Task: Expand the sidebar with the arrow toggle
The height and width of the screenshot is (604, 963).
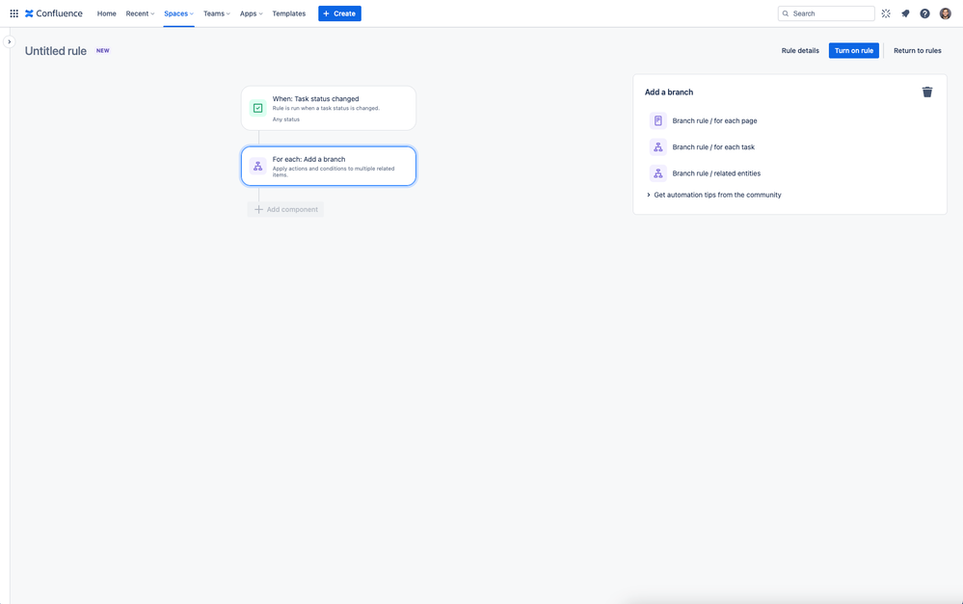Action: 10,41
